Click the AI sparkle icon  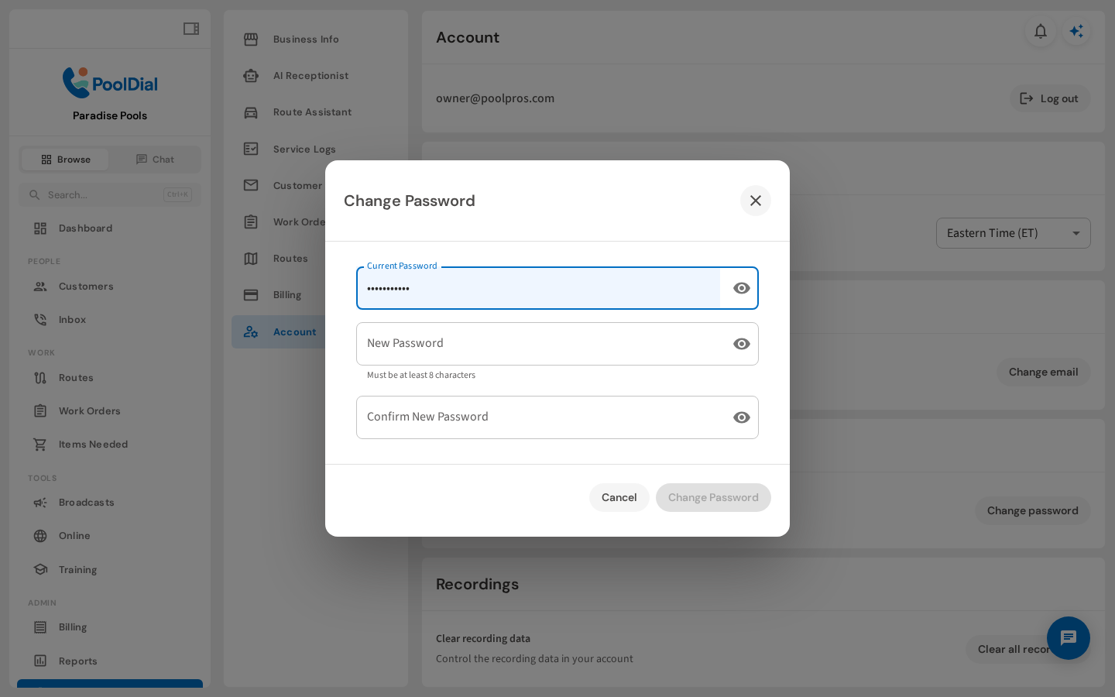(x=1076, y=31)
